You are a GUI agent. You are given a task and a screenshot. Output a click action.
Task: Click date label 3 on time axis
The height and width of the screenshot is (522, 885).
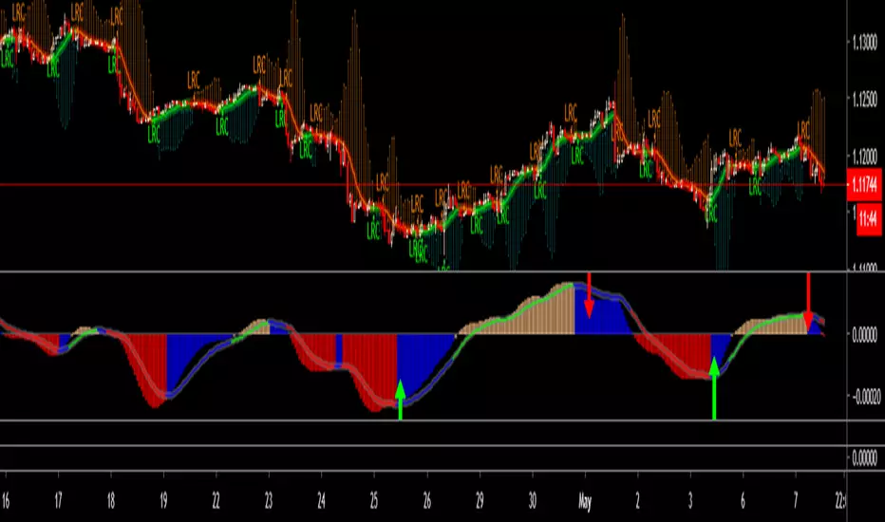[x=690, y=500]
